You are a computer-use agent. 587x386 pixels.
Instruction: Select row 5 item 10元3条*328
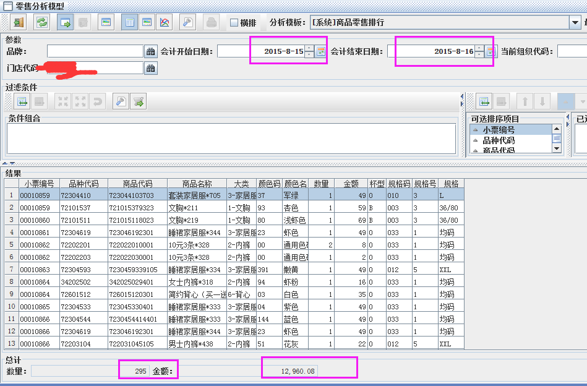(196, 245)
